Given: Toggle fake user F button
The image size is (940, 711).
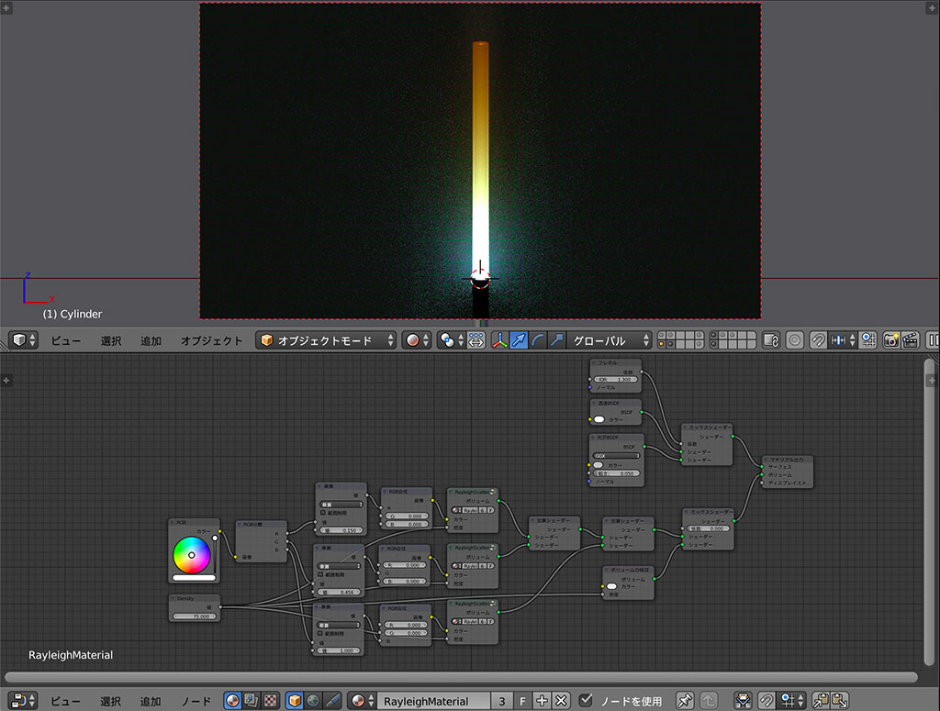Looking at the screenshot, I should click(522, 700).
